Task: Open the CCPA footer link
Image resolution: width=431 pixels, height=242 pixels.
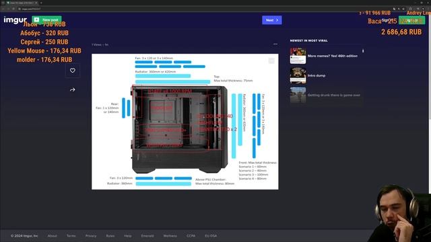Action: click(191, 236)
